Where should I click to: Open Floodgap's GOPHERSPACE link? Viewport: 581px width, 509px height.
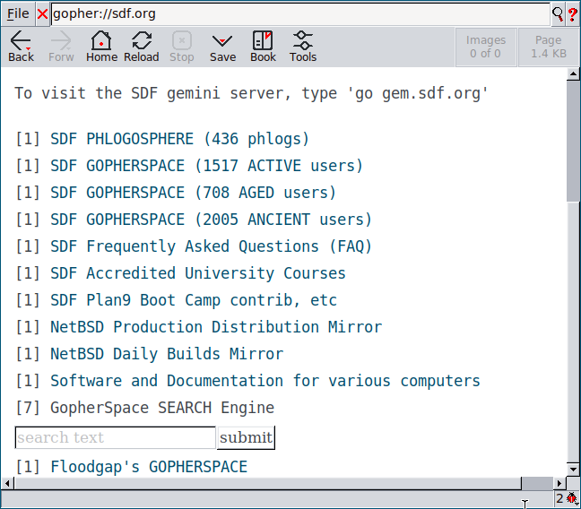148,467
